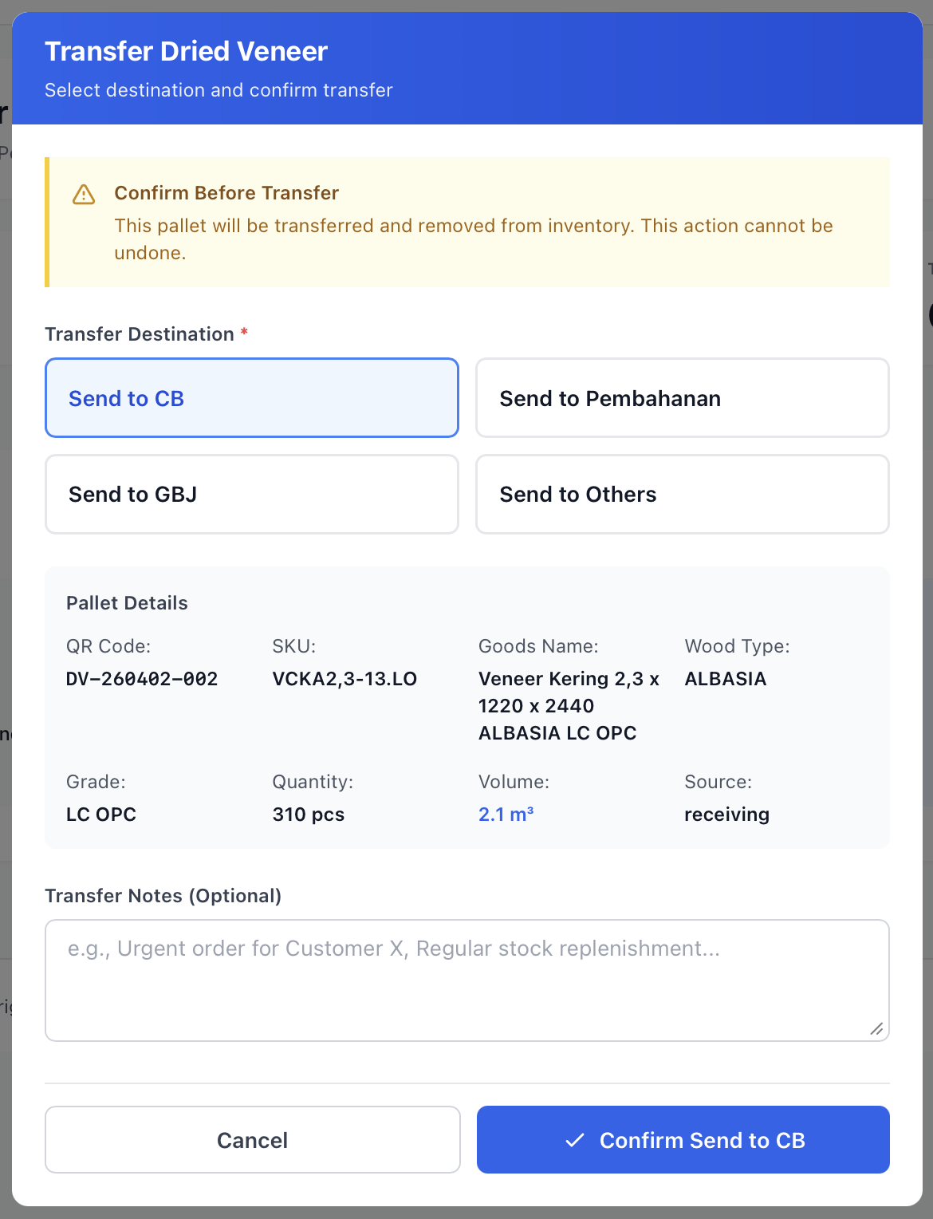The image size is (933, 1219).
Task: Click the Source value receiving
Action: (726, 815)
